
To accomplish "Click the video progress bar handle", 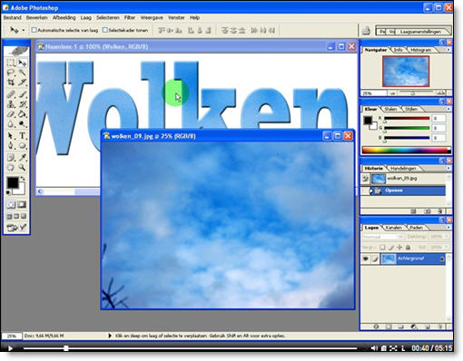I will [x=66, y=348].
